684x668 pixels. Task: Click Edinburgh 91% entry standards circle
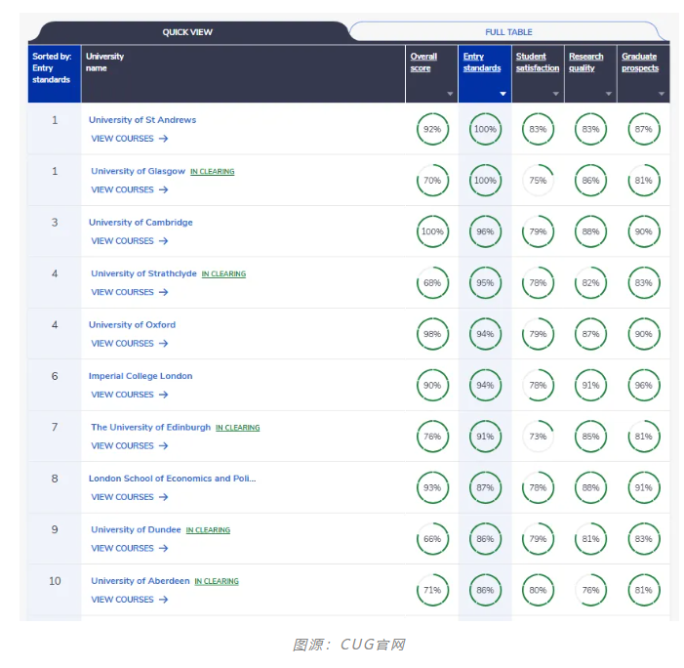pyautogui.click(x=485, y=437)
